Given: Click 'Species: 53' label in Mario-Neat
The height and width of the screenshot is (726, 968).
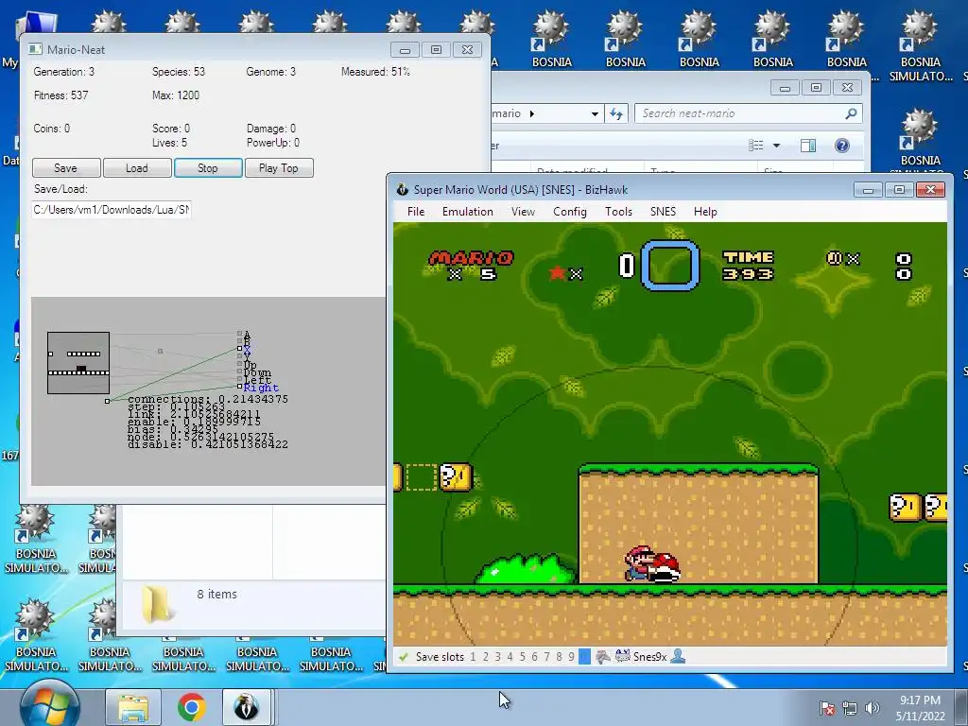Looking at the screenshot, I should tap(179, 72).
